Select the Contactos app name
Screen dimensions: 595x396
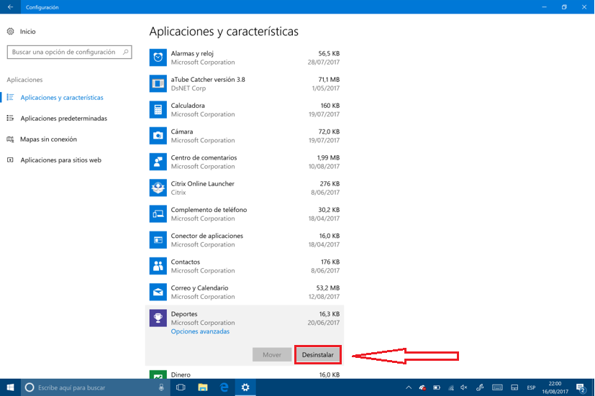pos(185,262)
